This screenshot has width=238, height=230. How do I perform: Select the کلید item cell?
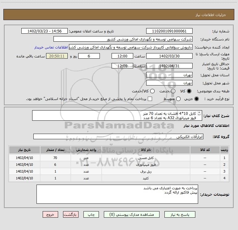(x=146, y=178)
